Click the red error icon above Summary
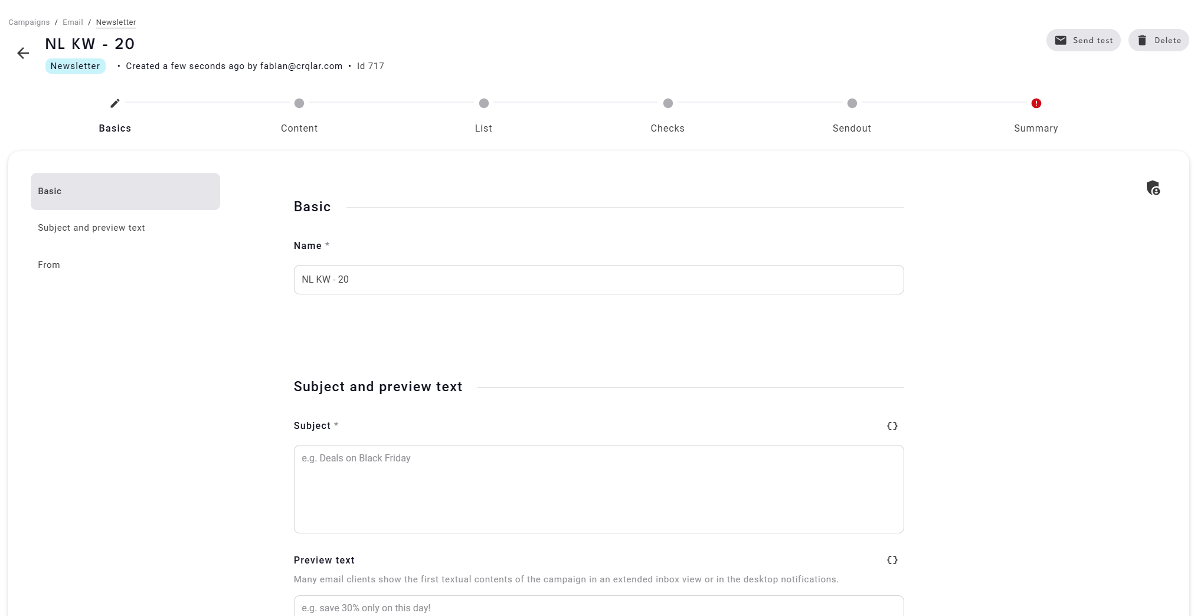The image size is (1204, 616). click(x=1036, y=103)
